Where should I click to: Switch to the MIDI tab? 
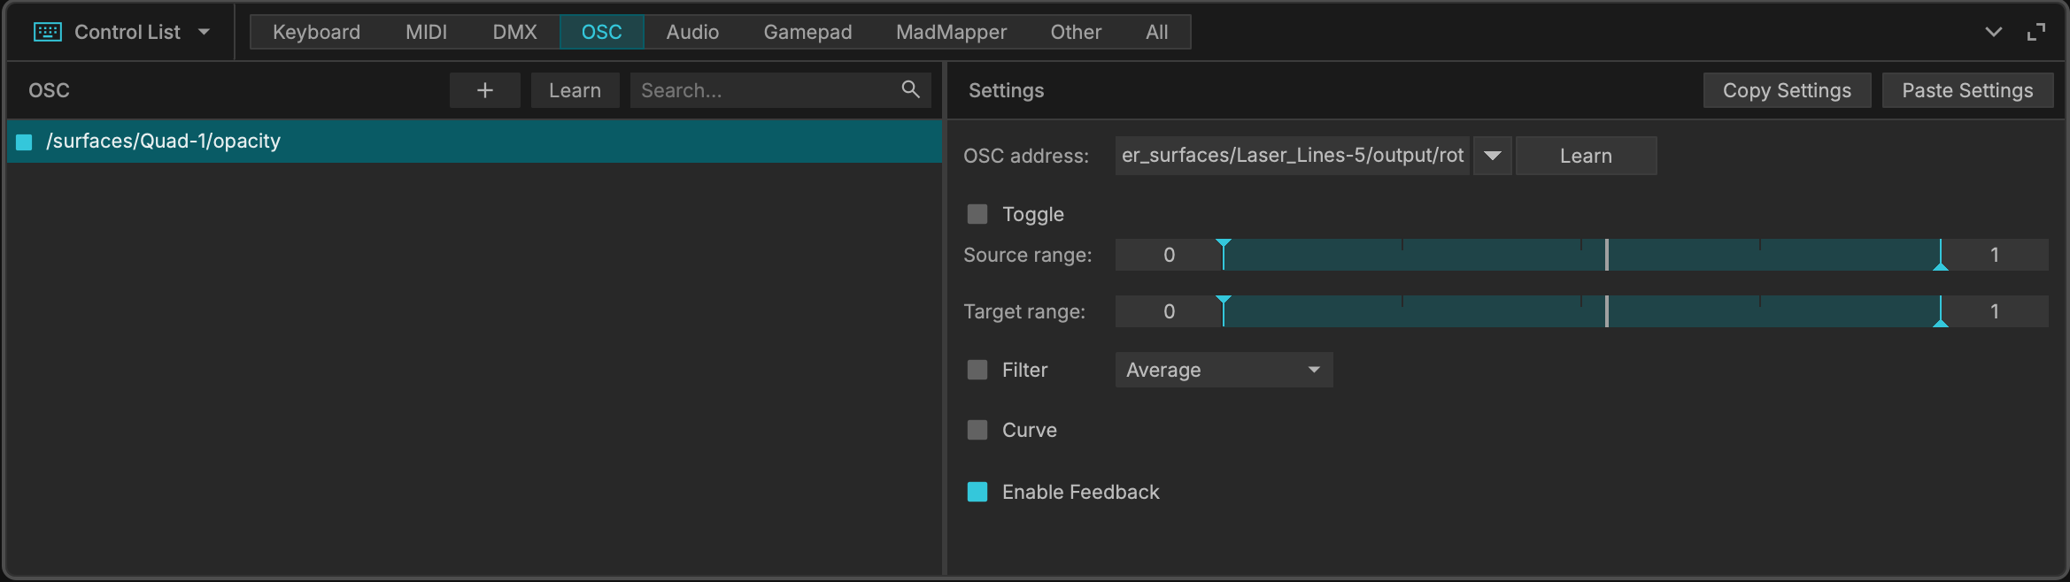click(426, 33)
